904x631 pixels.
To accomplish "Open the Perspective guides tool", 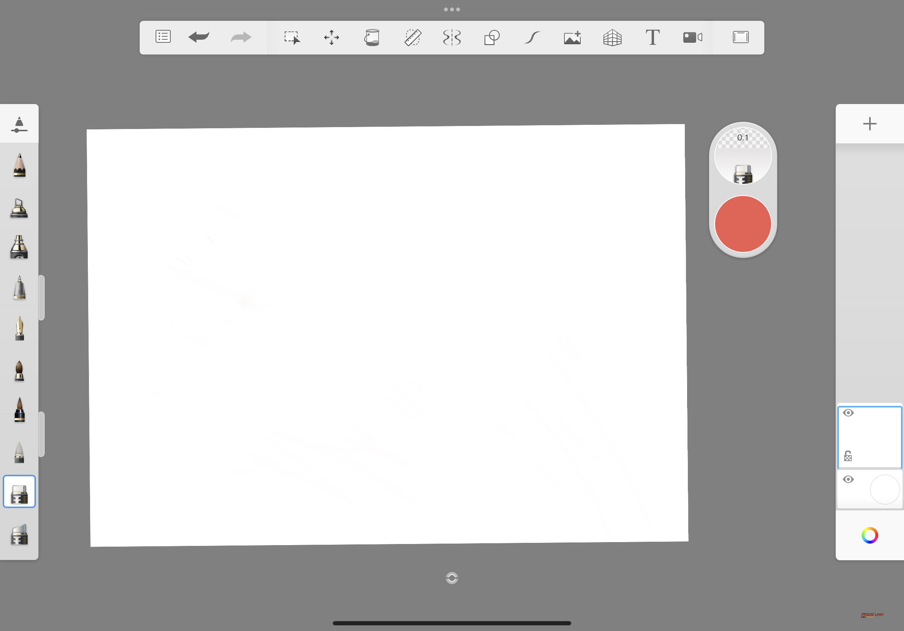I will point(613,37).
